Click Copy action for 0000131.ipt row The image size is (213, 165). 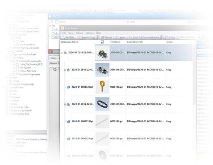168,122
